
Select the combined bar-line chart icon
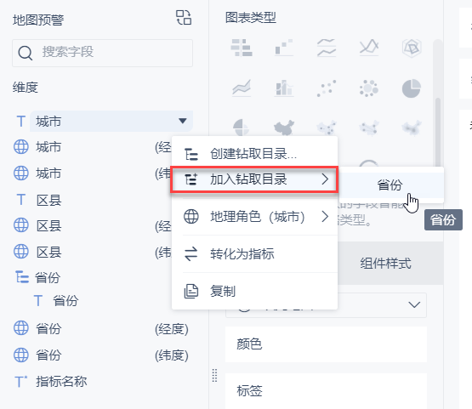point(284,88)
